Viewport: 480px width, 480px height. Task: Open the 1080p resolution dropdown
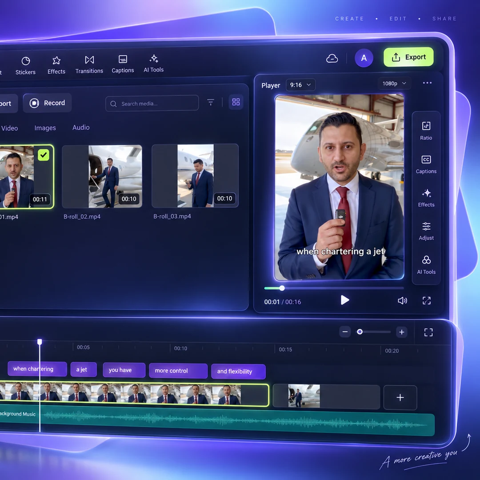394,83
